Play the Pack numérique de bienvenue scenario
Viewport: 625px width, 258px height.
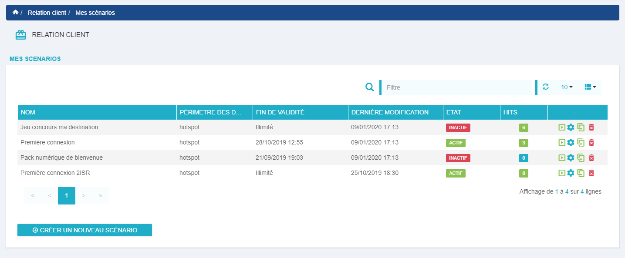(x=562, y=158)
